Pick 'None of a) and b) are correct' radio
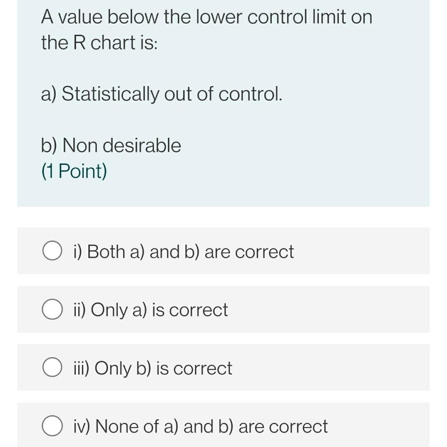This screenshot has width=447, height=447. coord(52,426)
